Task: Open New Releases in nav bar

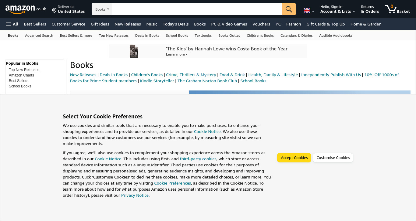Action: (128, 24)
